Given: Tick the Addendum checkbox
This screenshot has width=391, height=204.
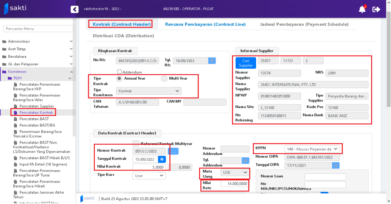Looking at the screenshot, I should [120, 72].
